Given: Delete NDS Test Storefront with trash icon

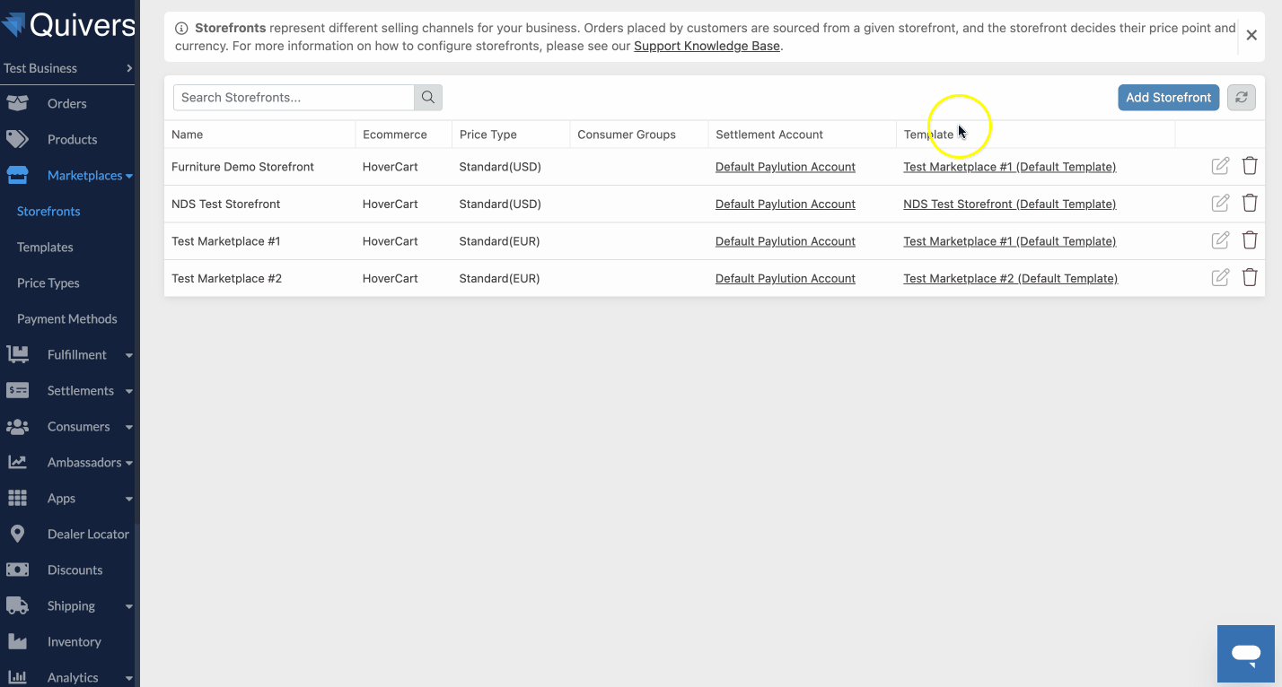Looking at the screenshot, I should tap(1250, 204).
